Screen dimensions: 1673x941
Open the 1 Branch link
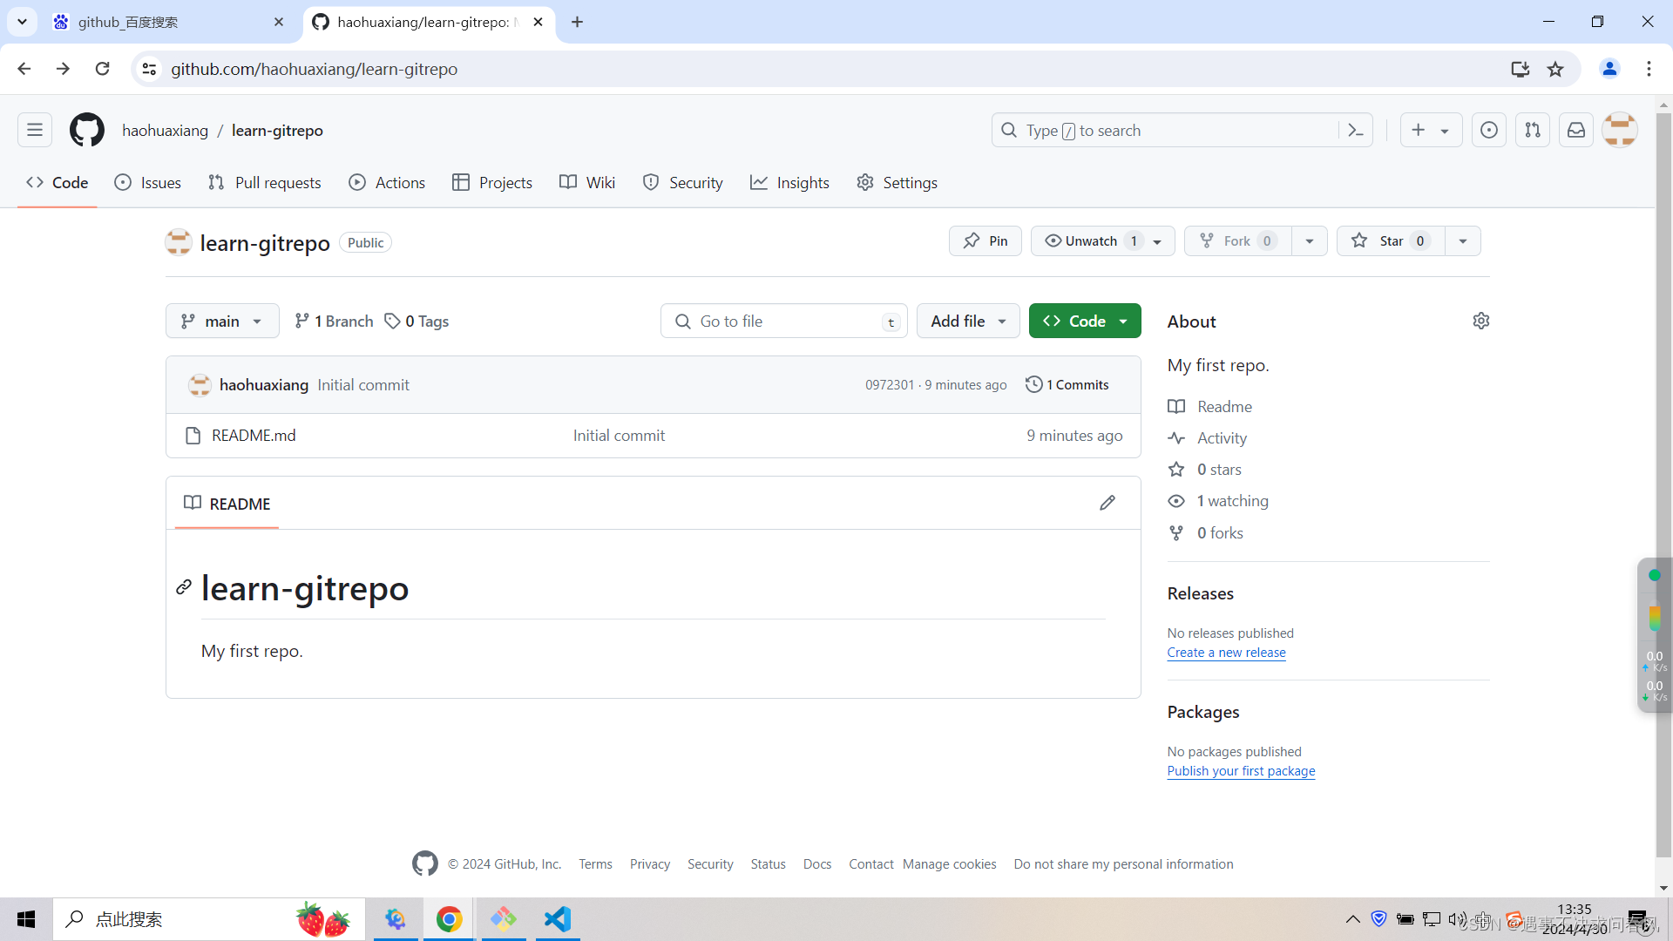(x=334, y=321)
